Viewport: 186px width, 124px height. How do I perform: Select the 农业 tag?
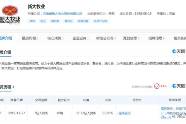[x=43, y=21]
